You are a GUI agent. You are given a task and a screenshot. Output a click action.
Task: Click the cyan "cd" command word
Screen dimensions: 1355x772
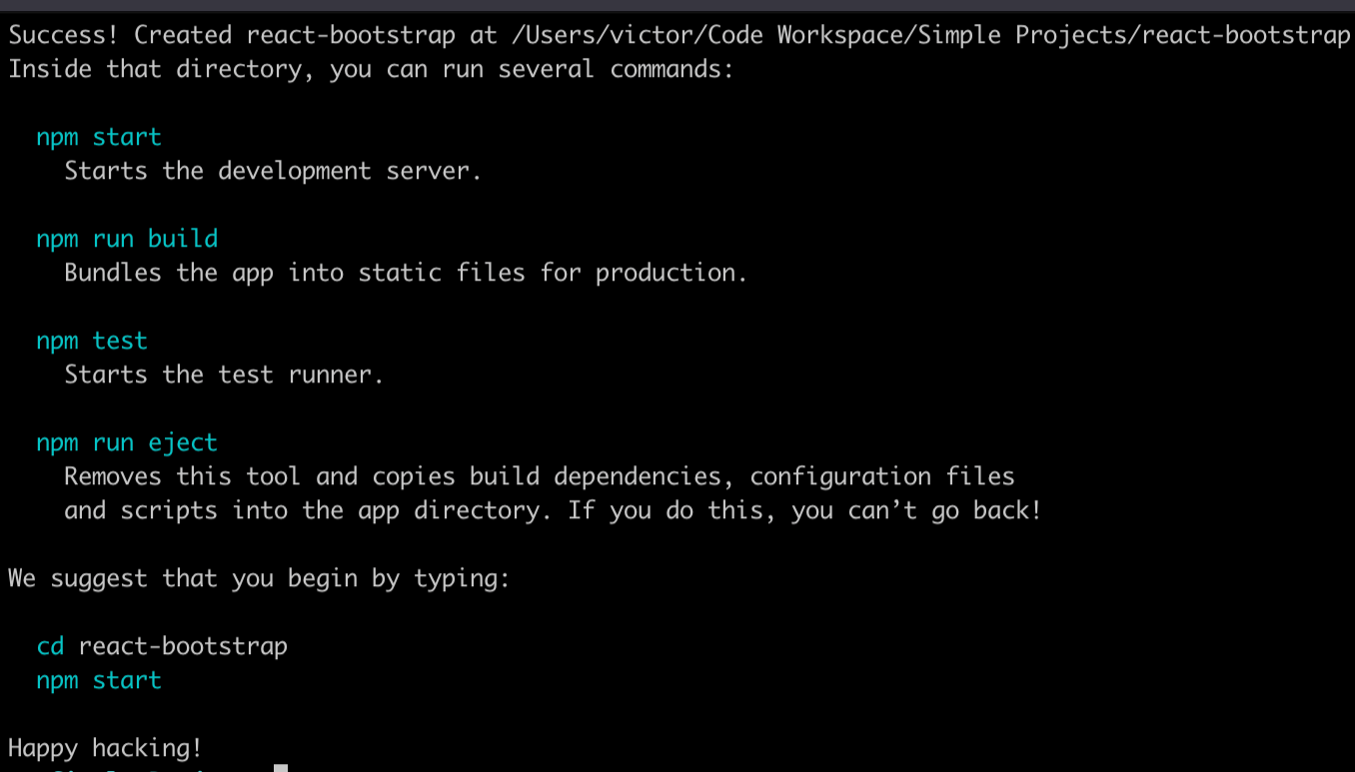coord(50,646)
